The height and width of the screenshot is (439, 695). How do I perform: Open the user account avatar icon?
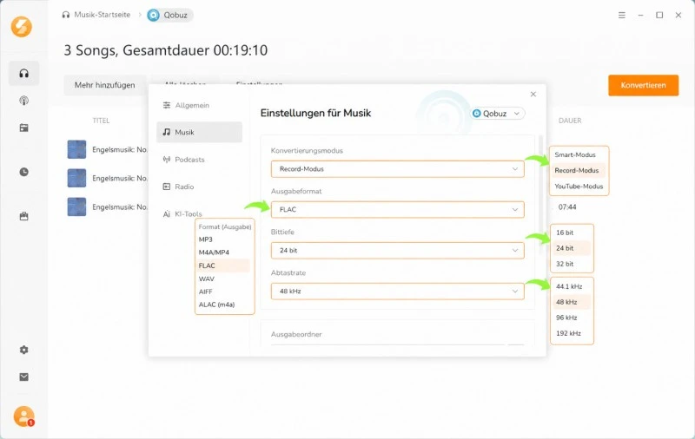point(23,416)
